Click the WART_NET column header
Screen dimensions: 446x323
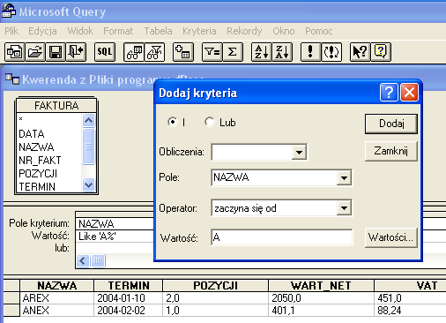point(321,286)
